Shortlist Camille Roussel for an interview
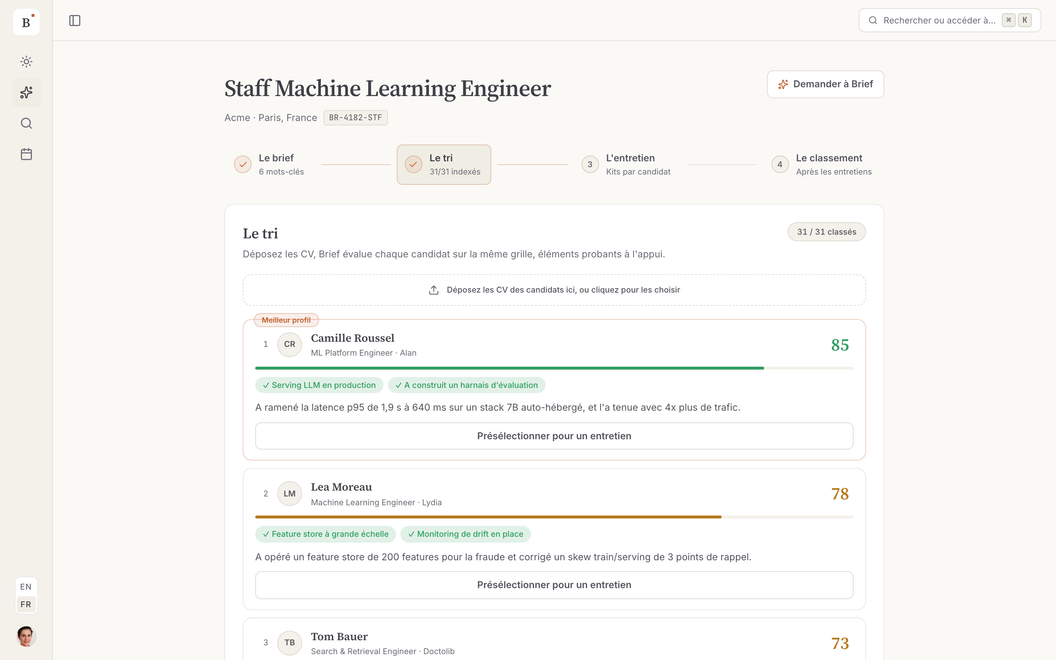The width and height of the screenshot is (1056, 660). click(x=554, y=436)
